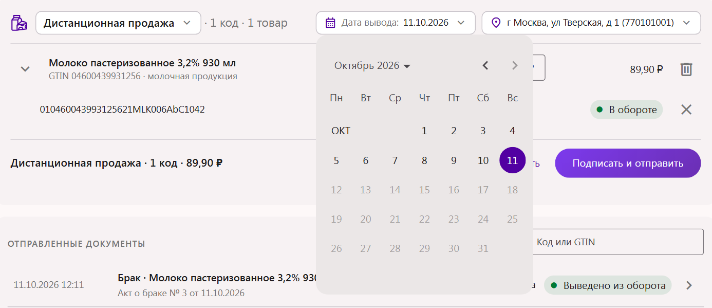Click the dairy product category icon
712x308 pixels.
pyautogui.click(x=20, y=23)
